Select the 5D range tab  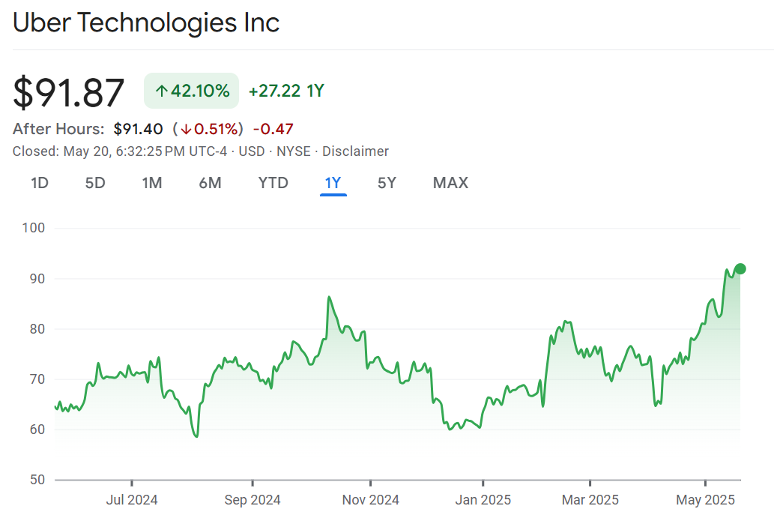[x=95, y=183]
